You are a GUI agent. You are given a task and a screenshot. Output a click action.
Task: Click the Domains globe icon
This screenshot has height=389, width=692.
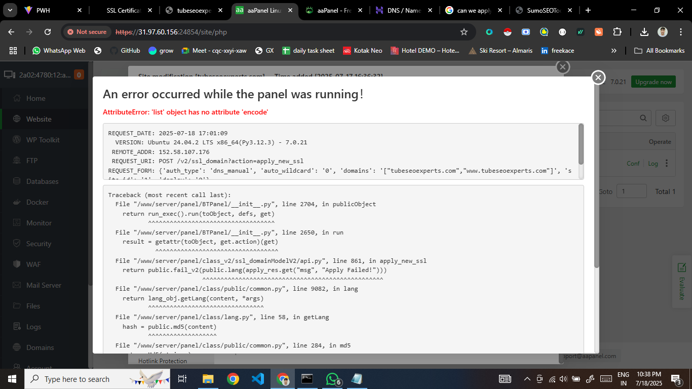pos(17,347)
